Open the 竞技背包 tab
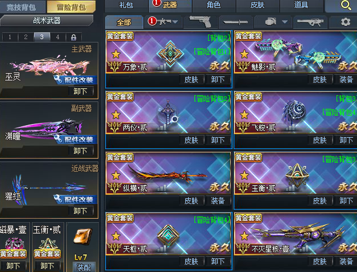 coord(21,7)
